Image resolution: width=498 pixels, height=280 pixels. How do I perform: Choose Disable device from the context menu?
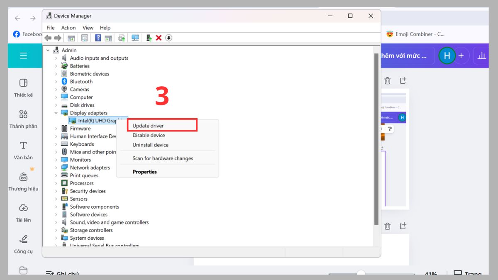point(149,135)
